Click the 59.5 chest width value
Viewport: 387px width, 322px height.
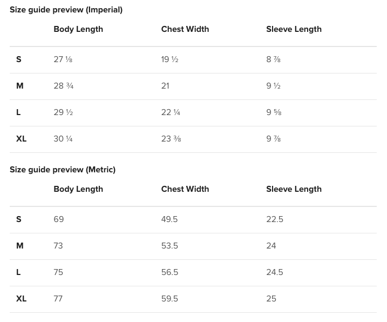169,299
